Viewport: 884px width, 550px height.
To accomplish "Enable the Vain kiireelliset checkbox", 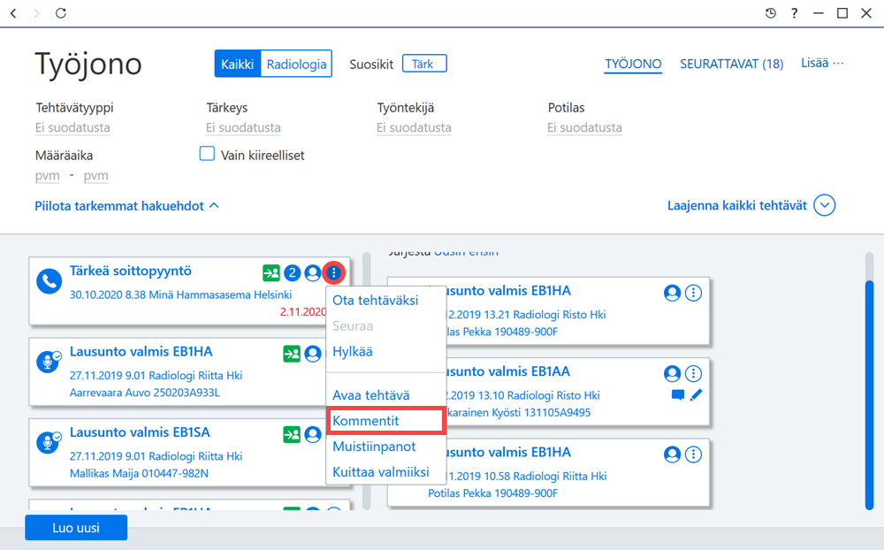I will coord(207,154).
